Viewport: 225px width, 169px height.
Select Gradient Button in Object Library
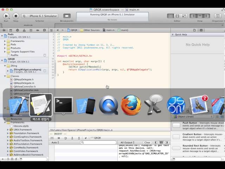click(x=198, y=137)
